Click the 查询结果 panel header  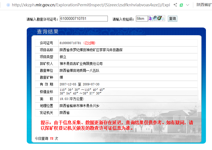(x=48, y=32)
